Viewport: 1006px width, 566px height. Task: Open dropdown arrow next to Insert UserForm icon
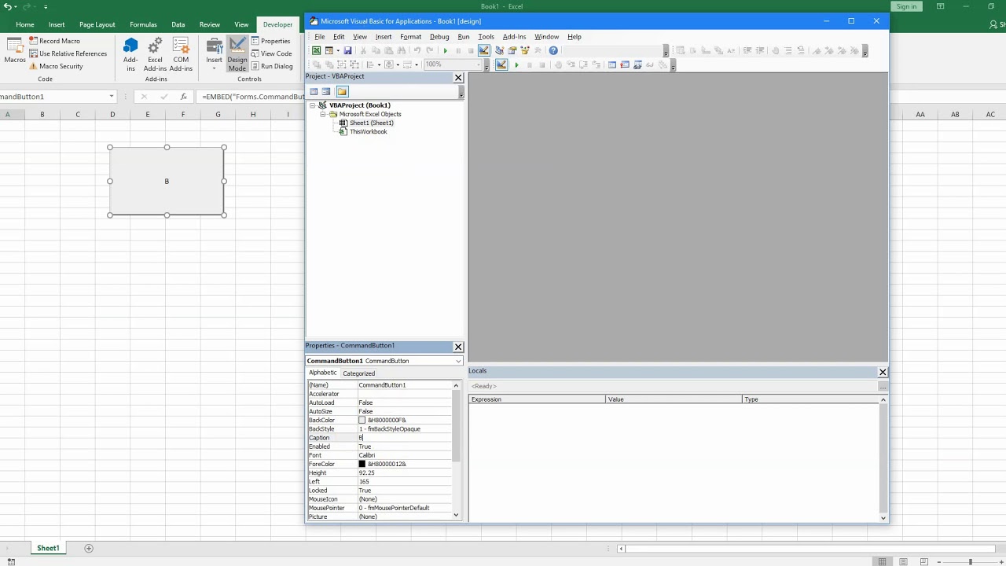(x=338, y=50)
